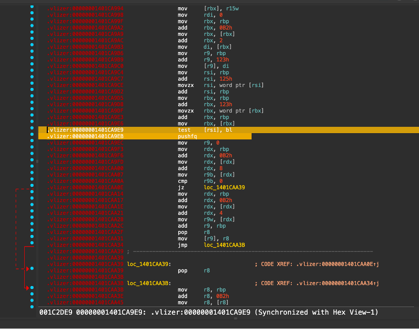Toggle breakpoint dot beside address 1401CA9A2

point(32,26)
